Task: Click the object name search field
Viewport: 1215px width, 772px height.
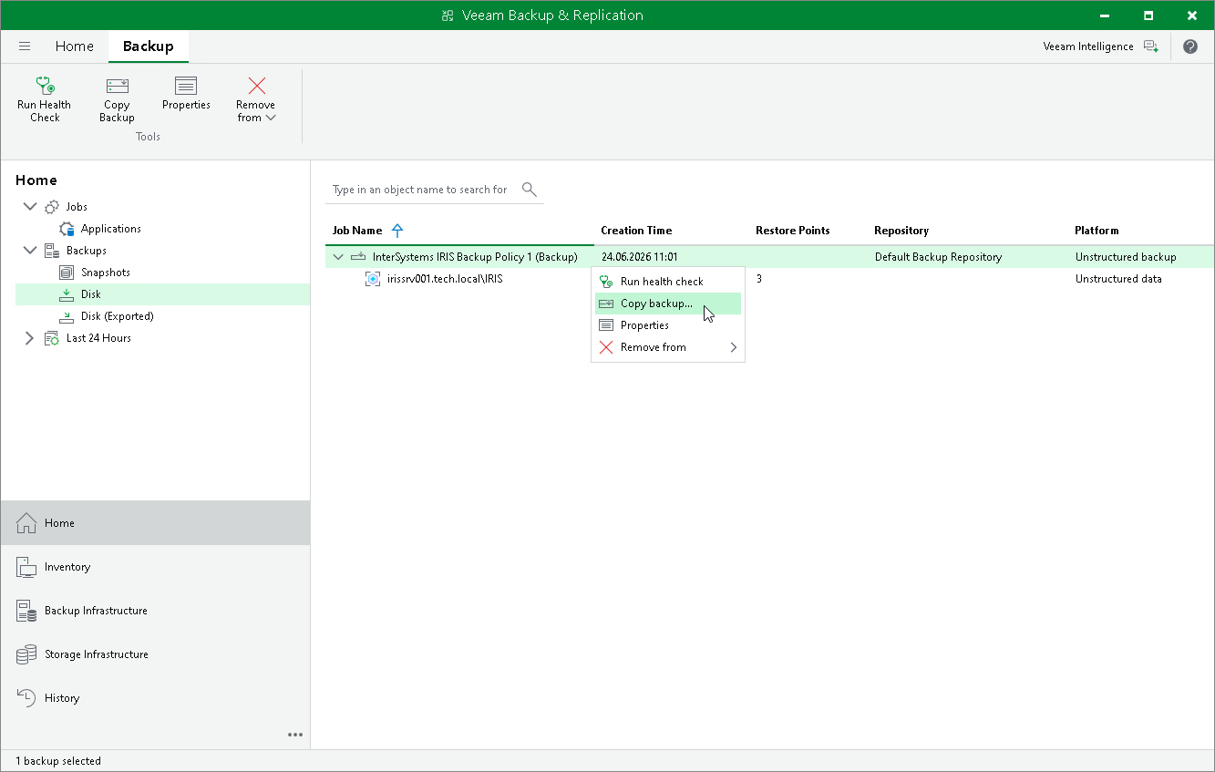Action: click(x=421, y=190)
